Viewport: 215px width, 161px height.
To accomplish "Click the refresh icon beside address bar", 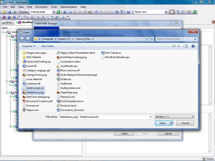I will click(x=152, y=39).
